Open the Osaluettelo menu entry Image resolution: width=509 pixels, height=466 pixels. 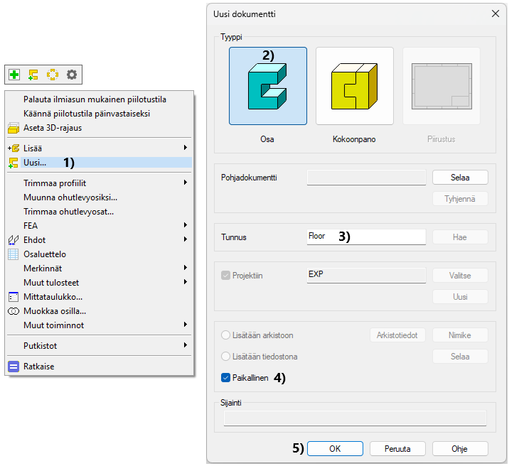pos(45,254)
